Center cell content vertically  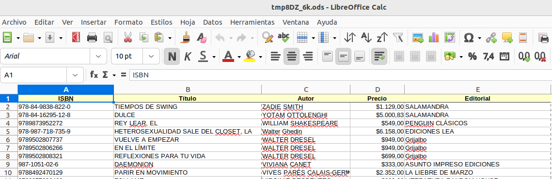coord(343,56)
